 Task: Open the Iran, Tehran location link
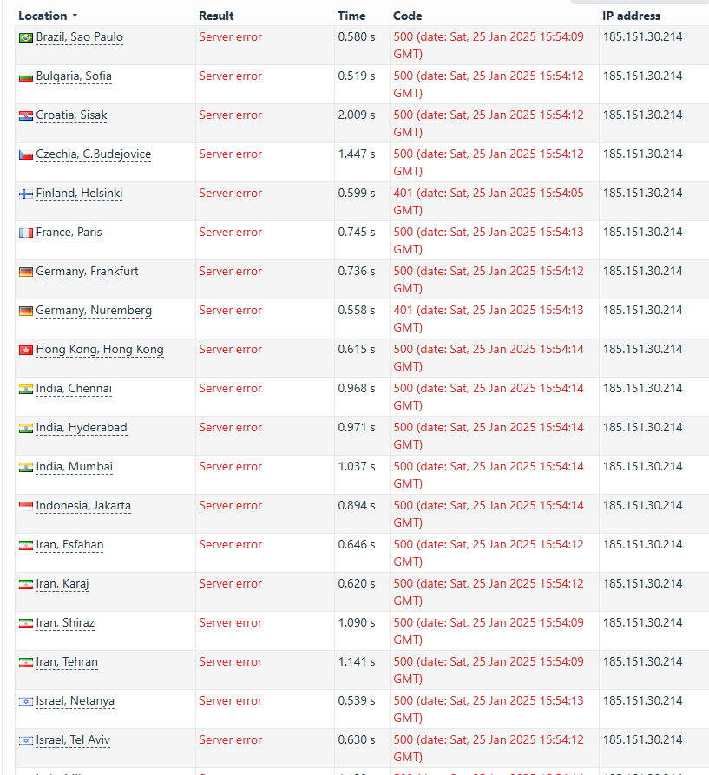(x=67, y=662)
